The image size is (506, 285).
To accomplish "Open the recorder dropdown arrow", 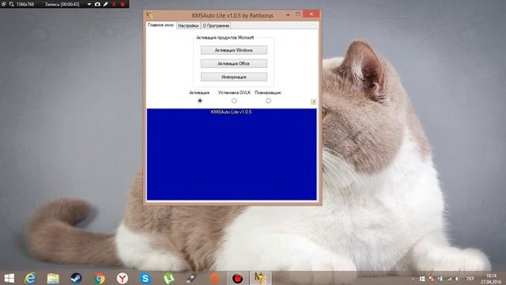I will 89,4.
